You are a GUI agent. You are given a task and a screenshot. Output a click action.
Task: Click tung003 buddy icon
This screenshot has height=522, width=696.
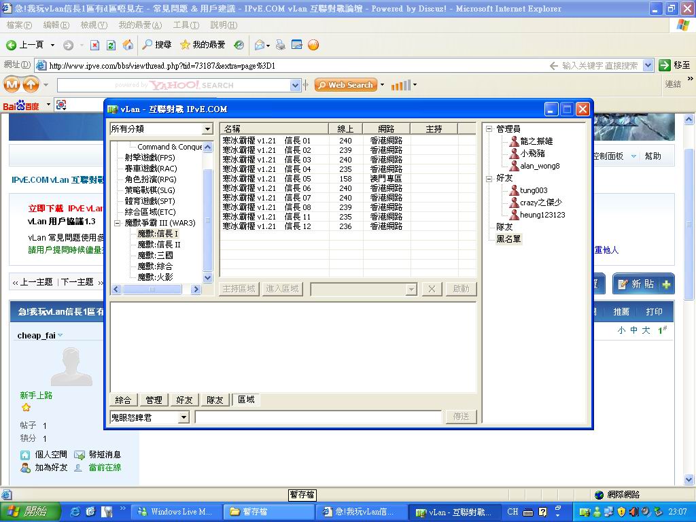click(x=514, y=190)
